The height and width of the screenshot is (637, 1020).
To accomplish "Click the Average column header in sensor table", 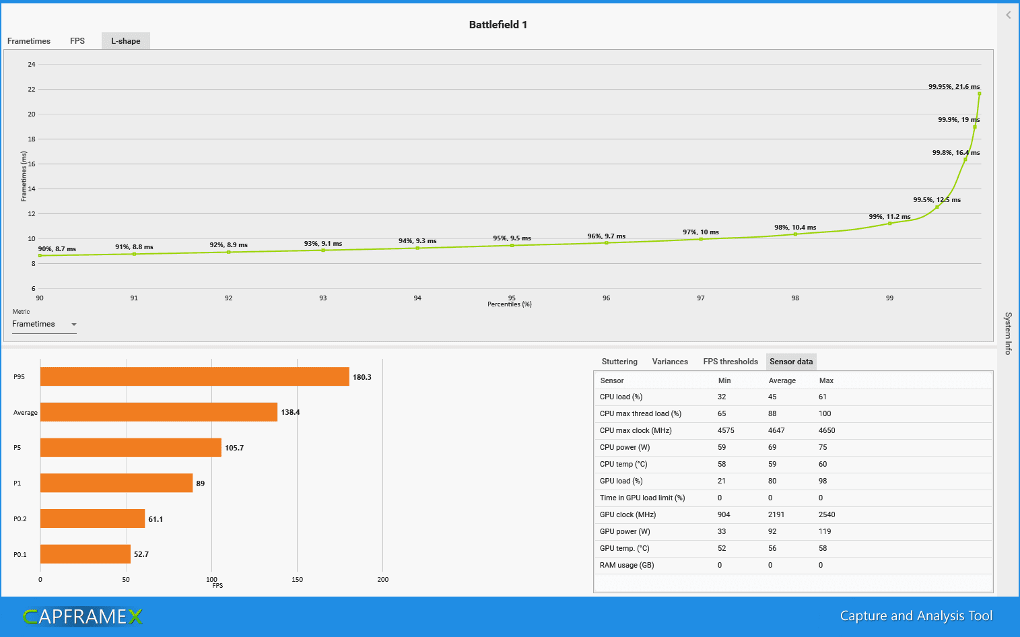I will [x=782, y=380].
